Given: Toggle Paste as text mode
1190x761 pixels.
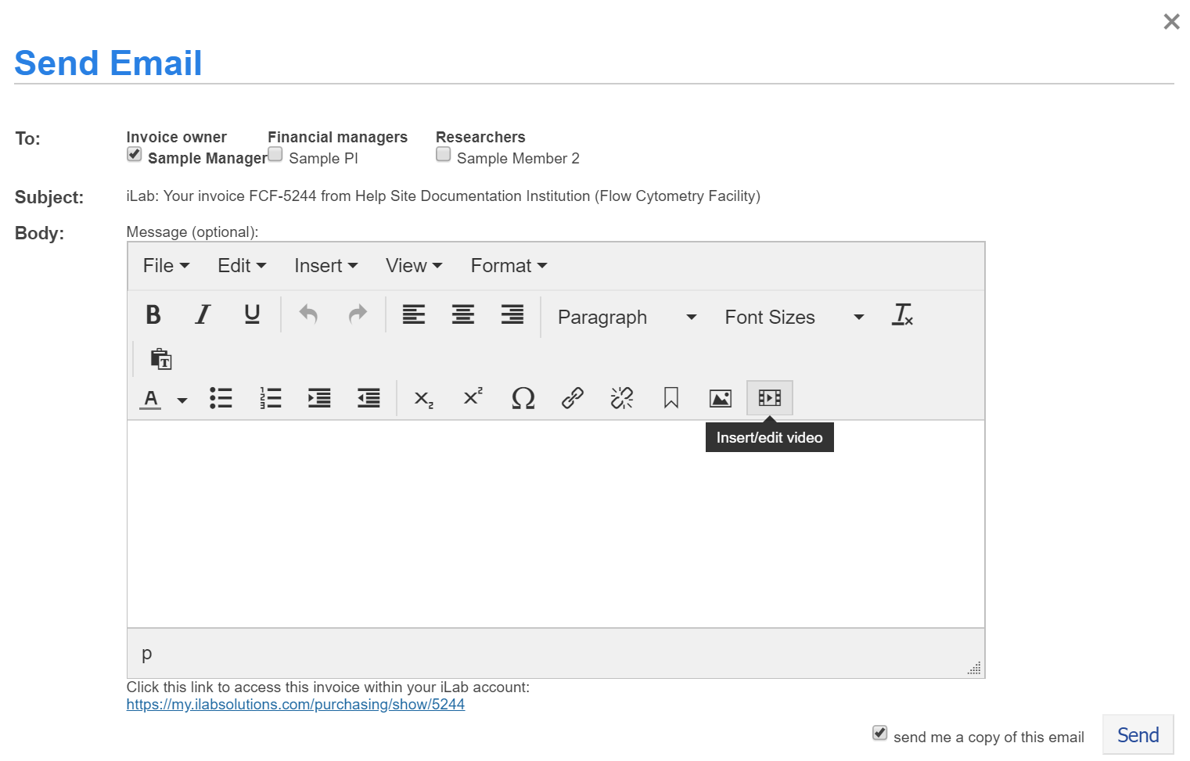Looking at the screenshot, I should click(161, 359).
